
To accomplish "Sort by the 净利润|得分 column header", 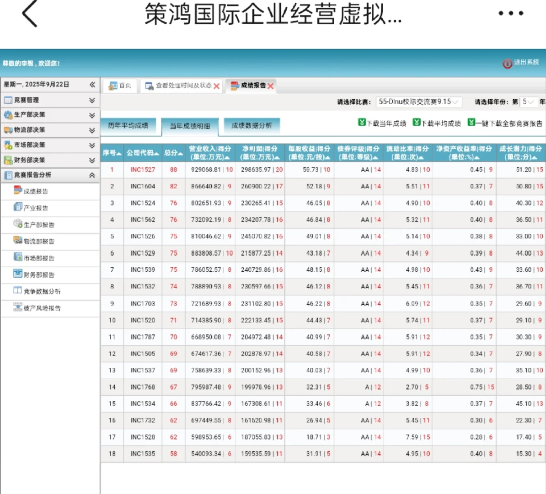I will (260, 153).
